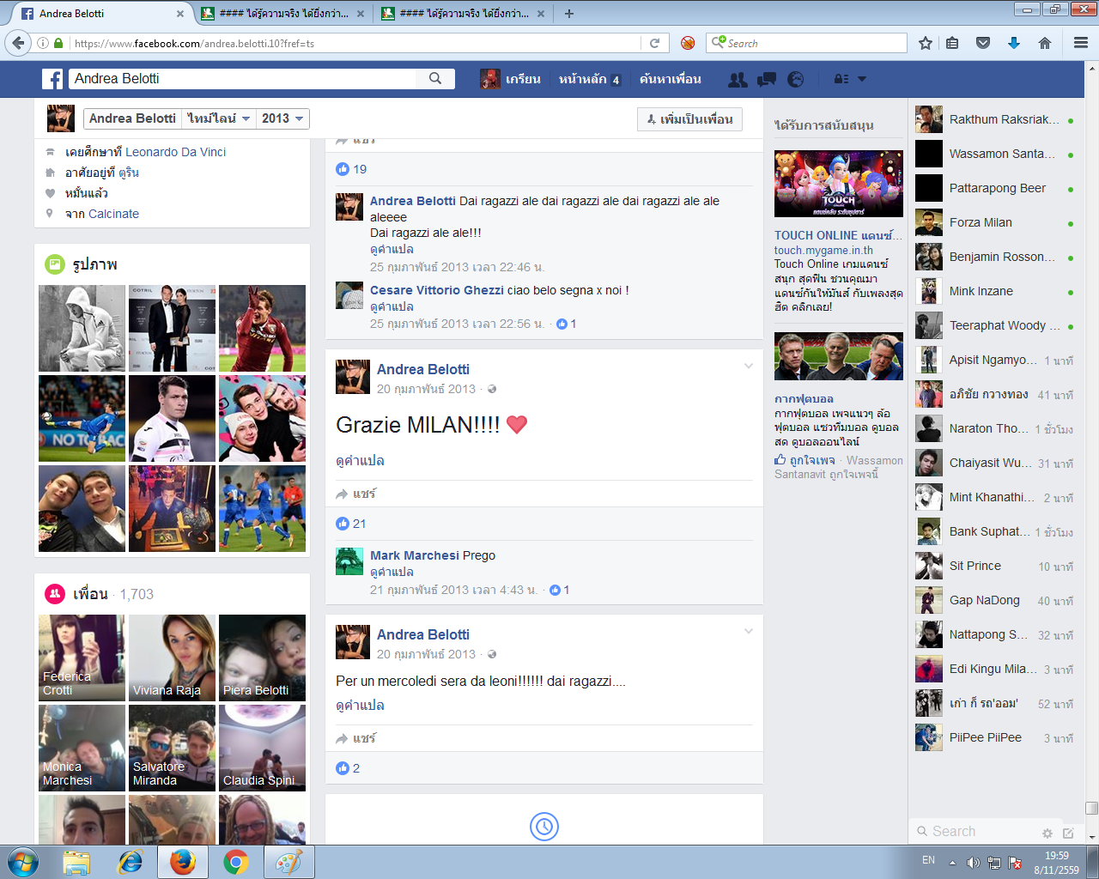Open chat with Sit Prince
Screen dimensions: 1099x879
click(994, 566)
